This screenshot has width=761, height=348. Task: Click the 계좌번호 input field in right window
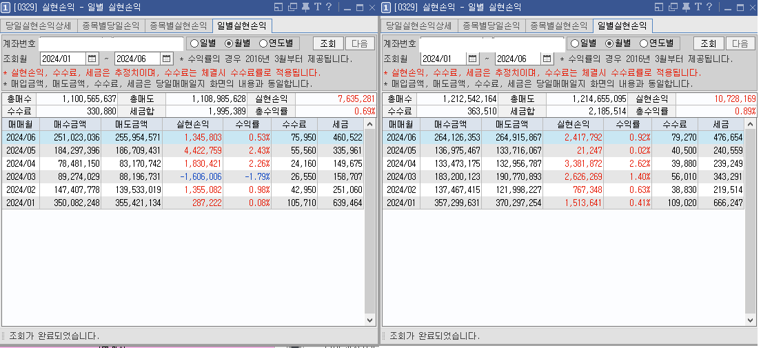click(492, 43)
